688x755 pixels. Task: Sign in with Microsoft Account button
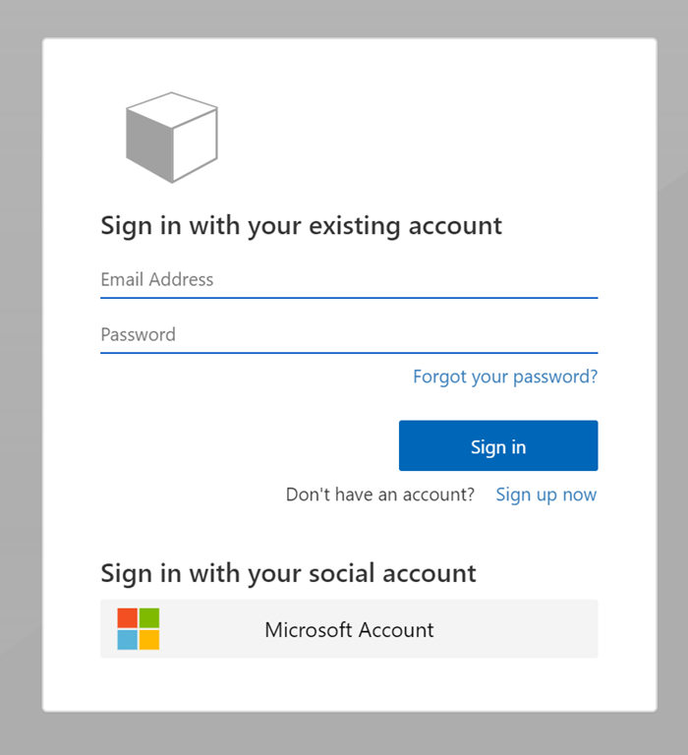(349, 629)
